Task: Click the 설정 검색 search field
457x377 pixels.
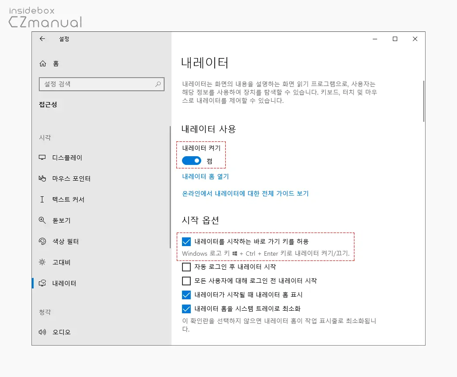Action: 102,84
